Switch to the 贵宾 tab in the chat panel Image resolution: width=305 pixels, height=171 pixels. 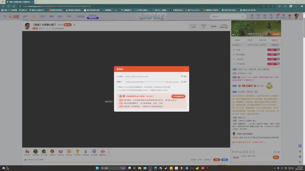pos(262,40)
